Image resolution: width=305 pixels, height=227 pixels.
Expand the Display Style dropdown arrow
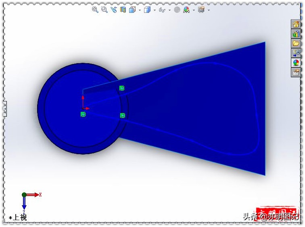pos(155,10)
